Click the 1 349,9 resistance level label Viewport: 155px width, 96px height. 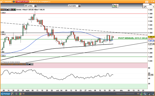click(x=3, y=13)
